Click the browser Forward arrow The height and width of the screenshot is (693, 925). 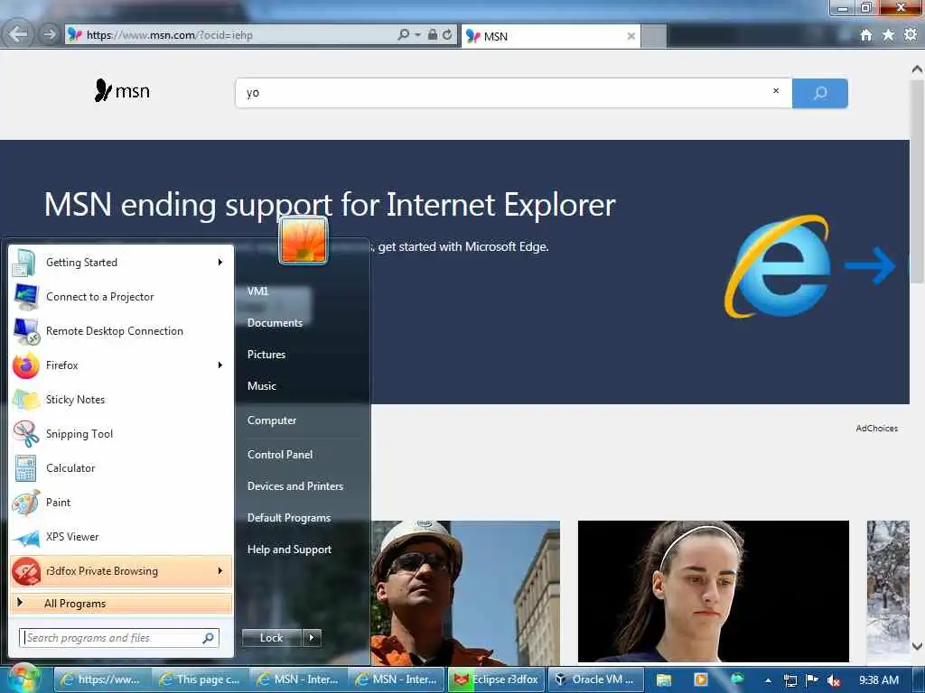50,35
